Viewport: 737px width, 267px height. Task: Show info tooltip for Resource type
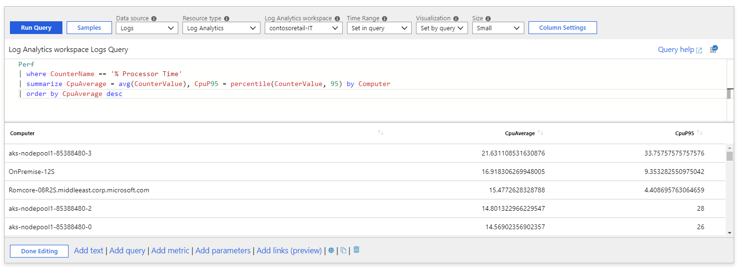click(x=226, y=18)
